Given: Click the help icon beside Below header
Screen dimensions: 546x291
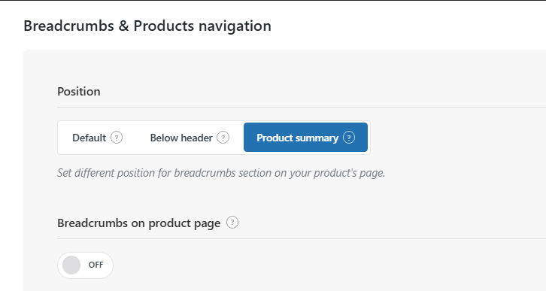Looking at the screenshot, I should tap(223, 138).
